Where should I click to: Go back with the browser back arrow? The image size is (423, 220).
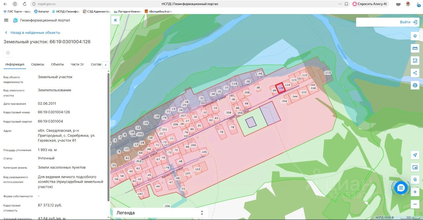[x=5, y=4]
